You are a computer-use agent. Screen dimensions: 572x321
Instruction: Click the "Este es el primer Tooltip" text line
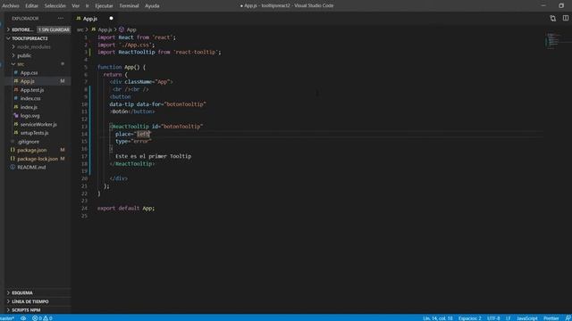(x=153, y=156)
